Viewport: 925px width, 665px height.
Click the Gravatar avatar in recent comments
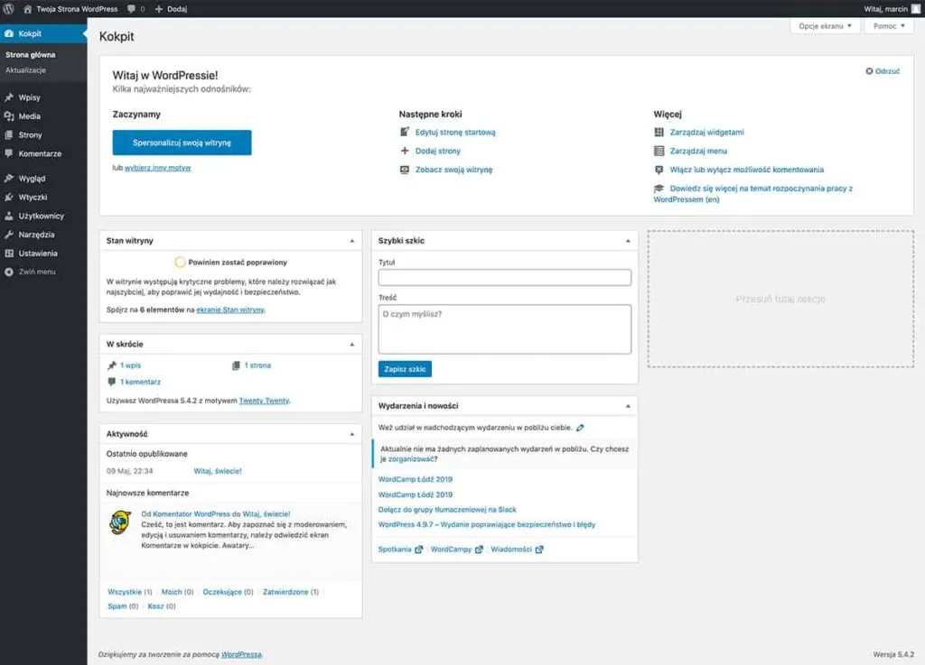(119, 522)
